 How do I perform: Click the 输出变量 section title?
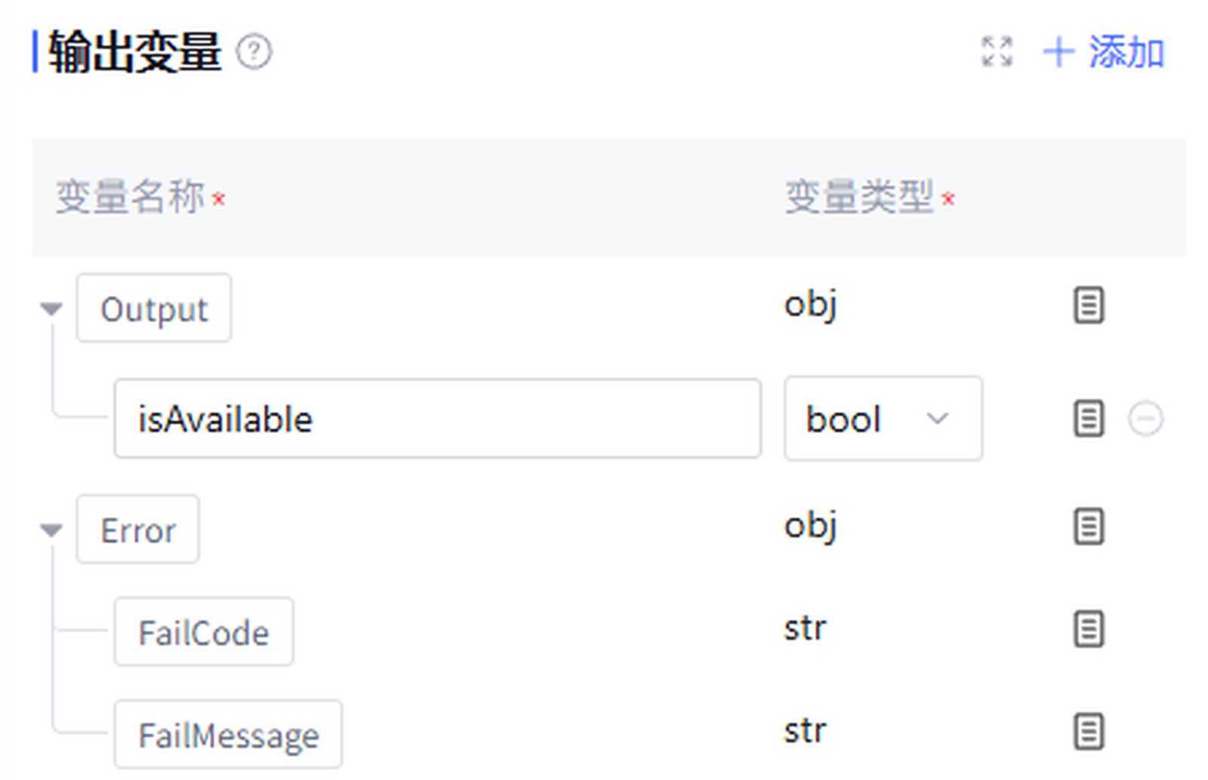point(134,52)
